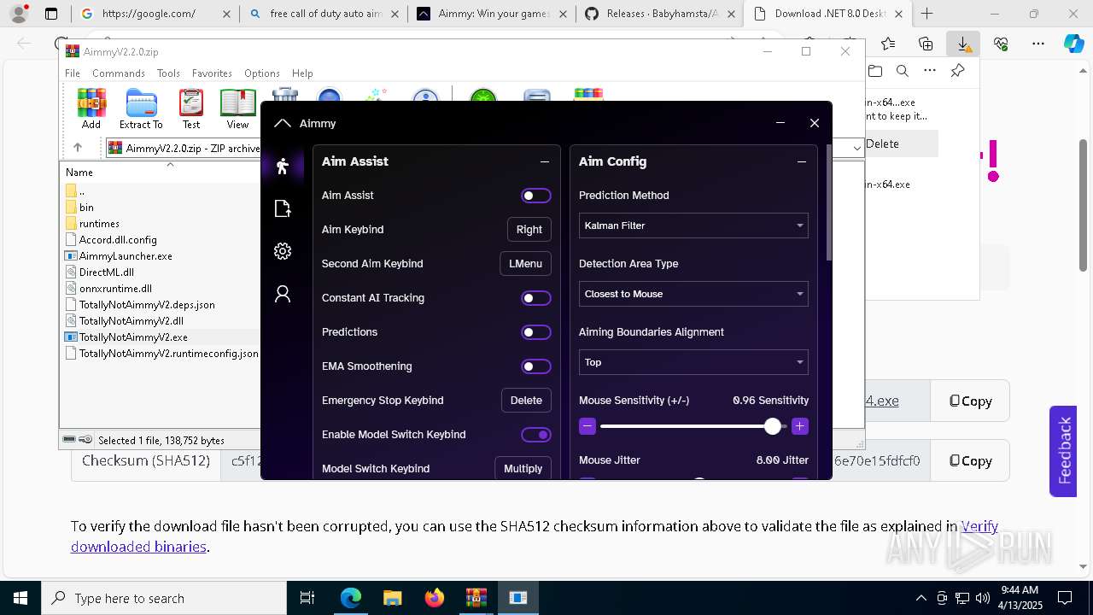
Task: Open Edge Collections icon
Action: click(926, 44)
